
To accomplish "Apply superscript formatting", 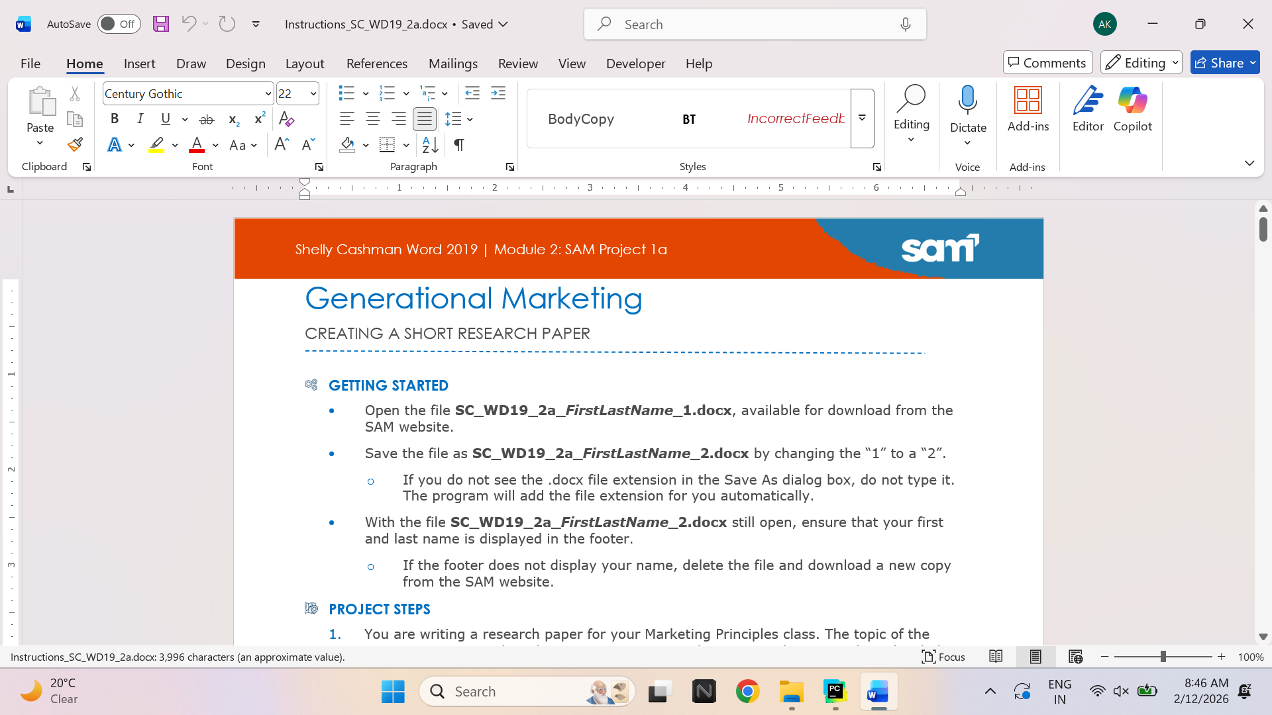I will click(260, 119).
